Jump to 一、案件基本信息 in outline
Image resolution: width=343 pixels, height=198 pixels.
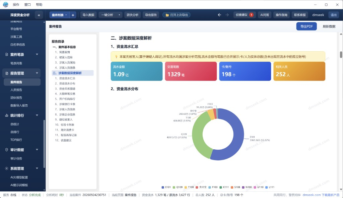coord(64,47)
